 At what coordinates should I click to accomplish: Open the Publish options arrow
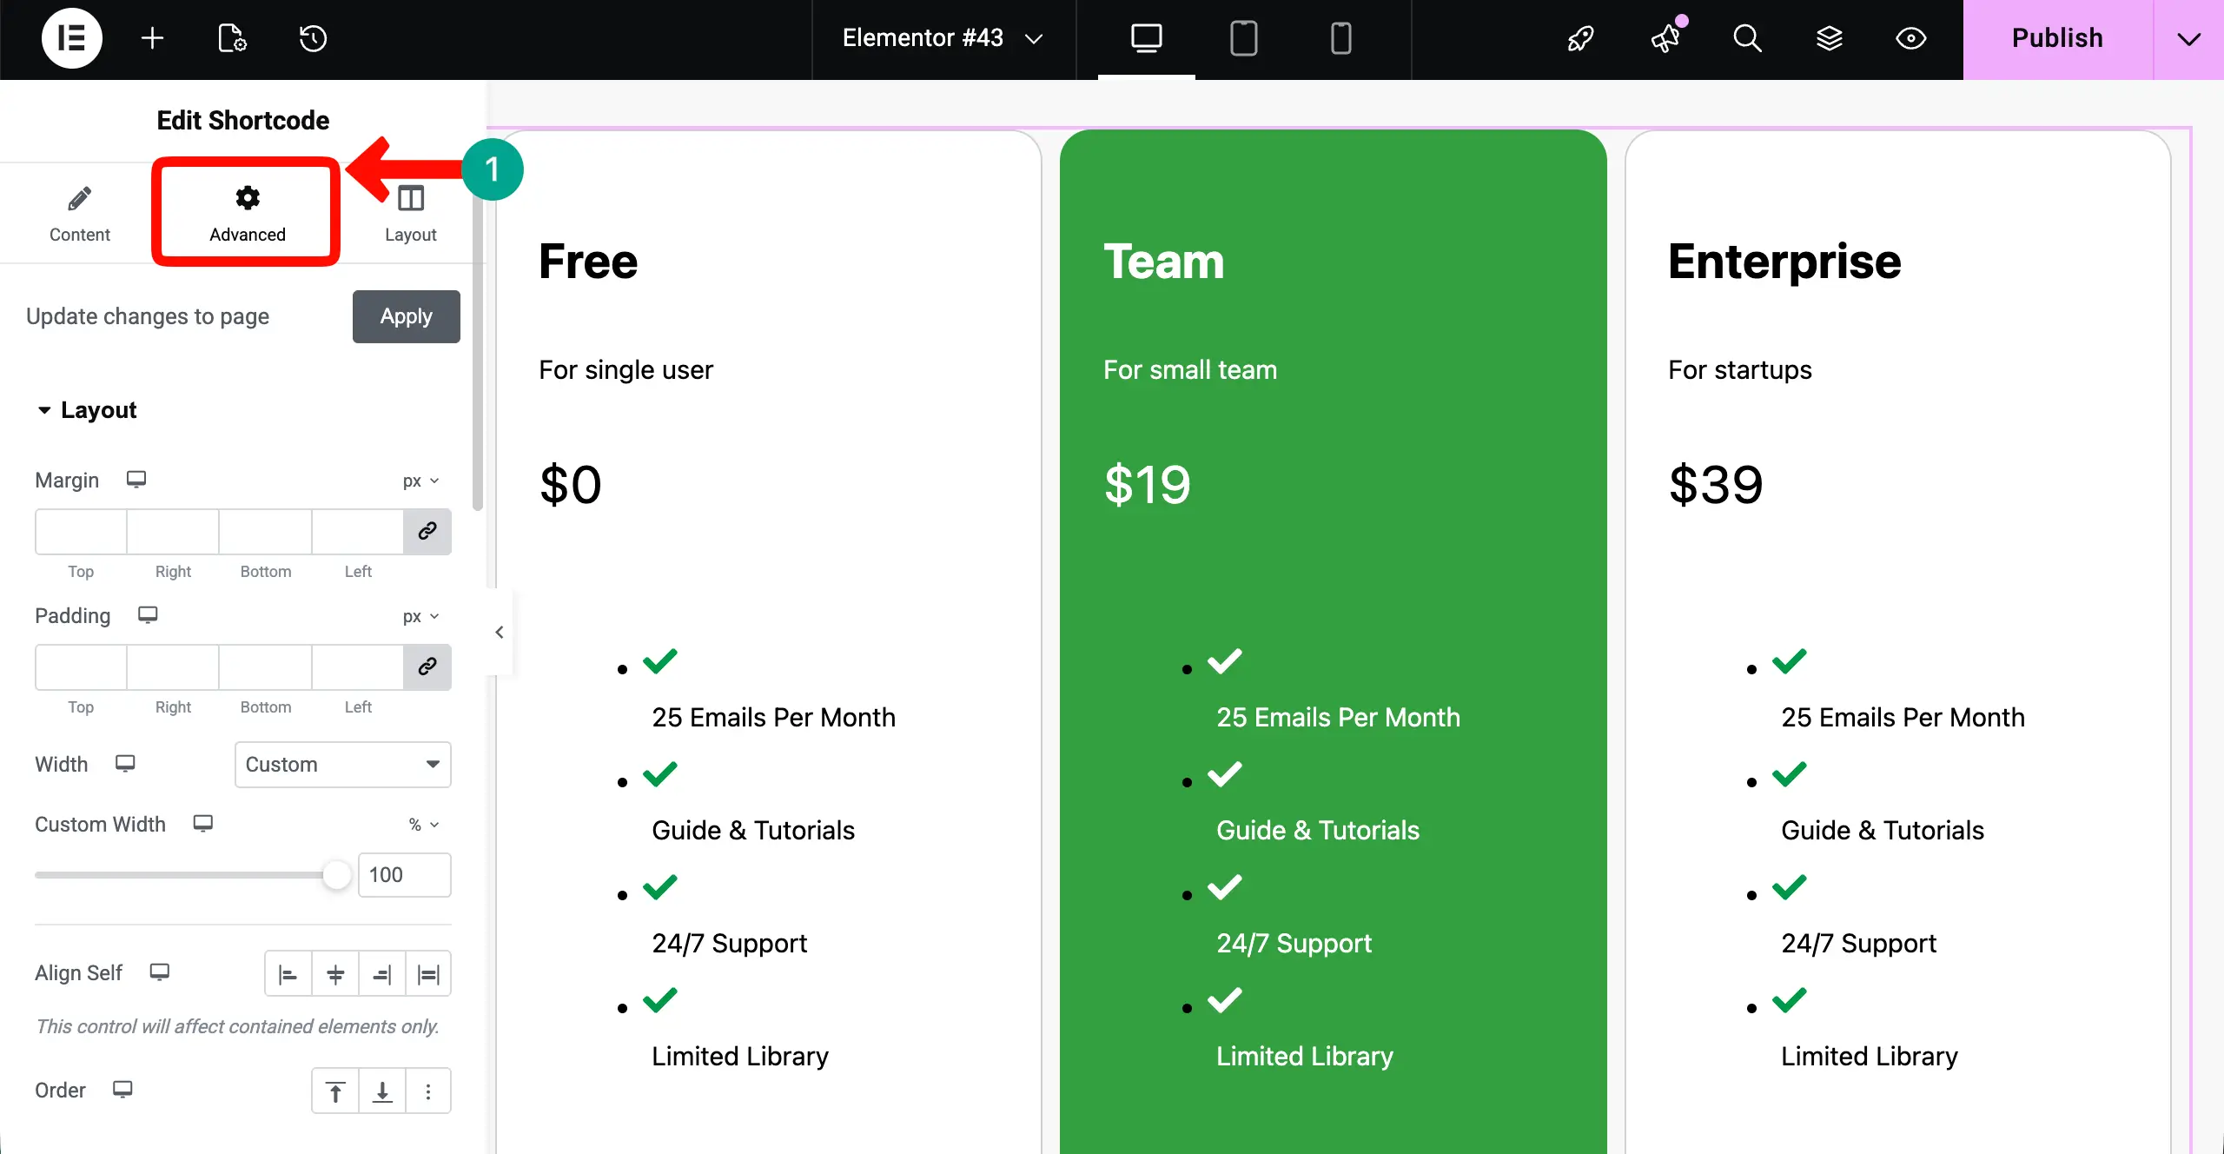(2188, 38)
